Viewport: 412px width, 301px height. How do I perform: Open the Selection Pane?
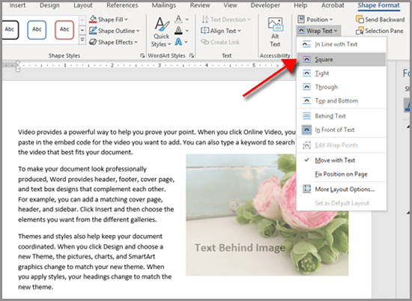point(380,31)
